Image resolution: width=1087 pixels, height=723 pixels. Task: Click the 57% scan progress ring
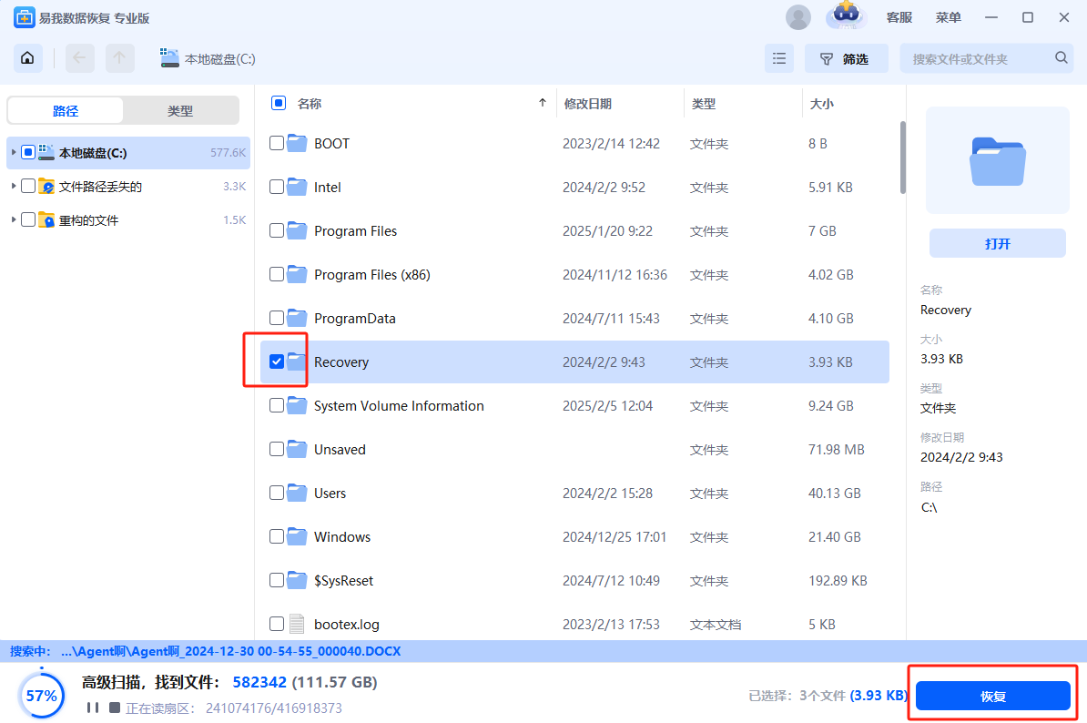[x=42, y=696]
